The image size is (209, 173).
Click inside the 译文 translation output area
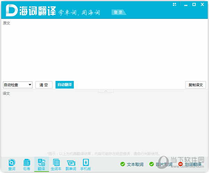(x=104, y=122)
